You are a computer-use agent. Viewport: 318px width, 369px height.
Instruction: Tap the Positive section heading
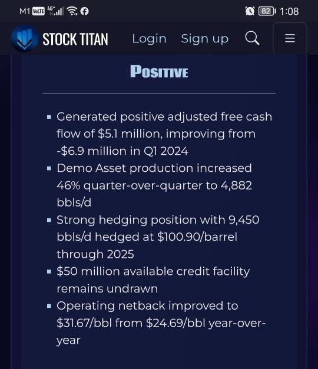159,71
